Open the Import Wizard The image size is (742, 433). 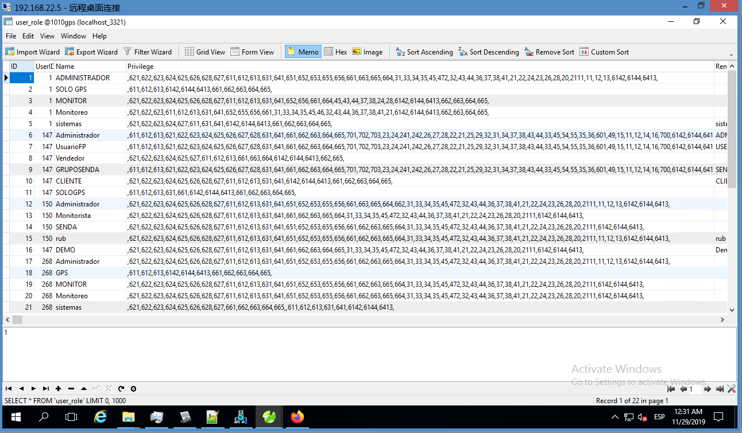[x=33, y=52]
